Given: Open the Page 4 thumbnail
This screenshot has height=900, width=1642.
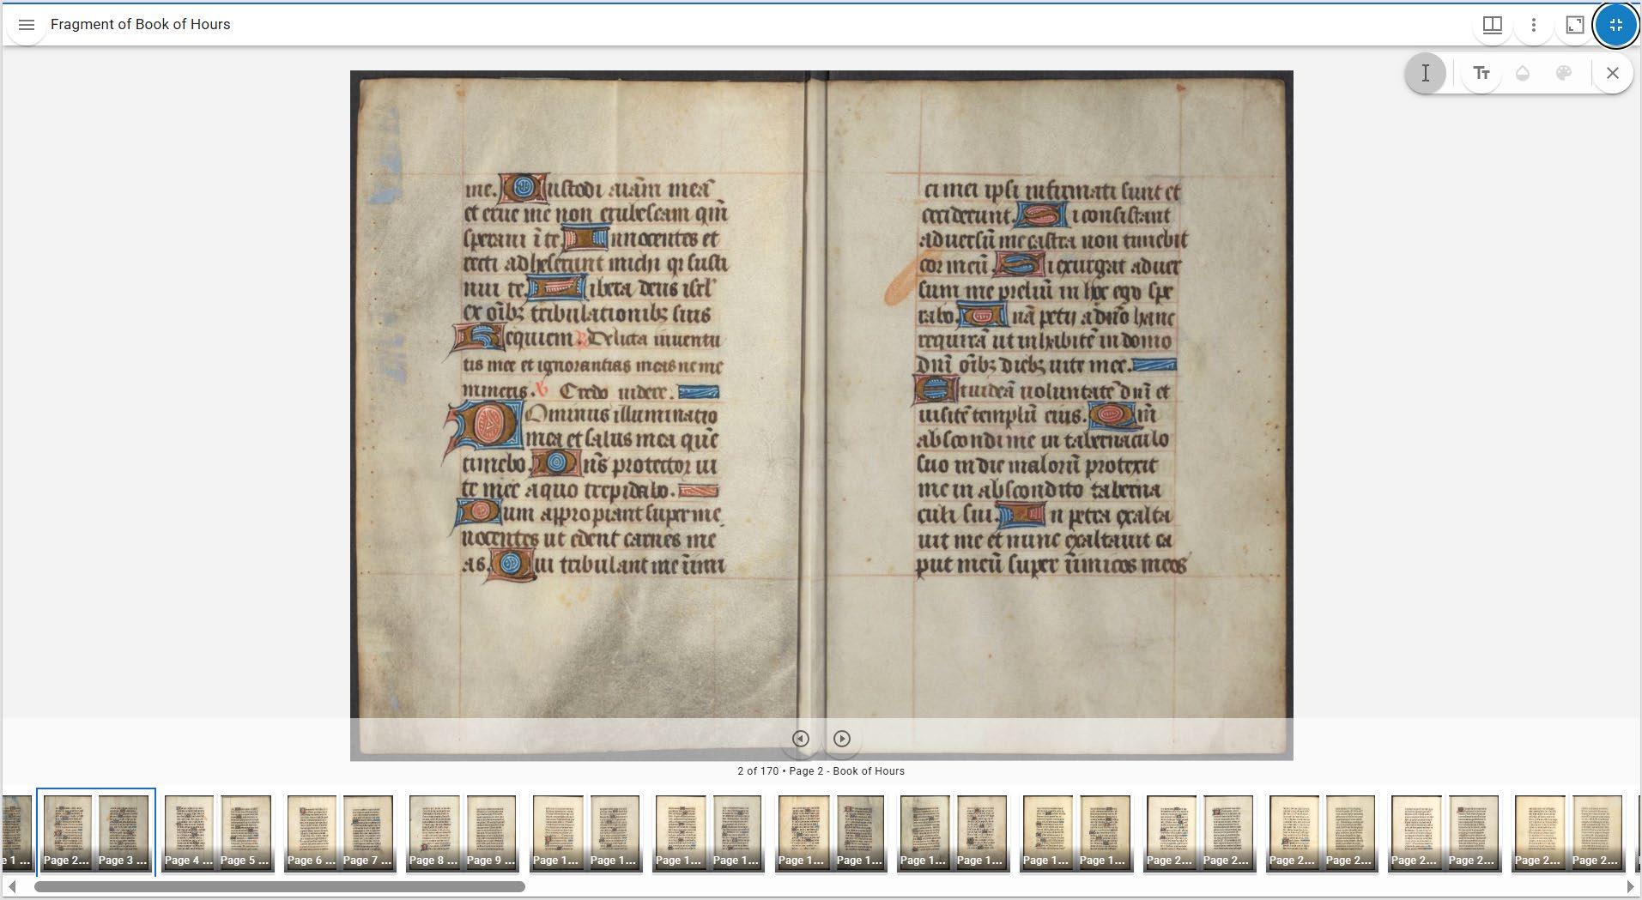Looking at the screenshot, I should pos(189,832).
